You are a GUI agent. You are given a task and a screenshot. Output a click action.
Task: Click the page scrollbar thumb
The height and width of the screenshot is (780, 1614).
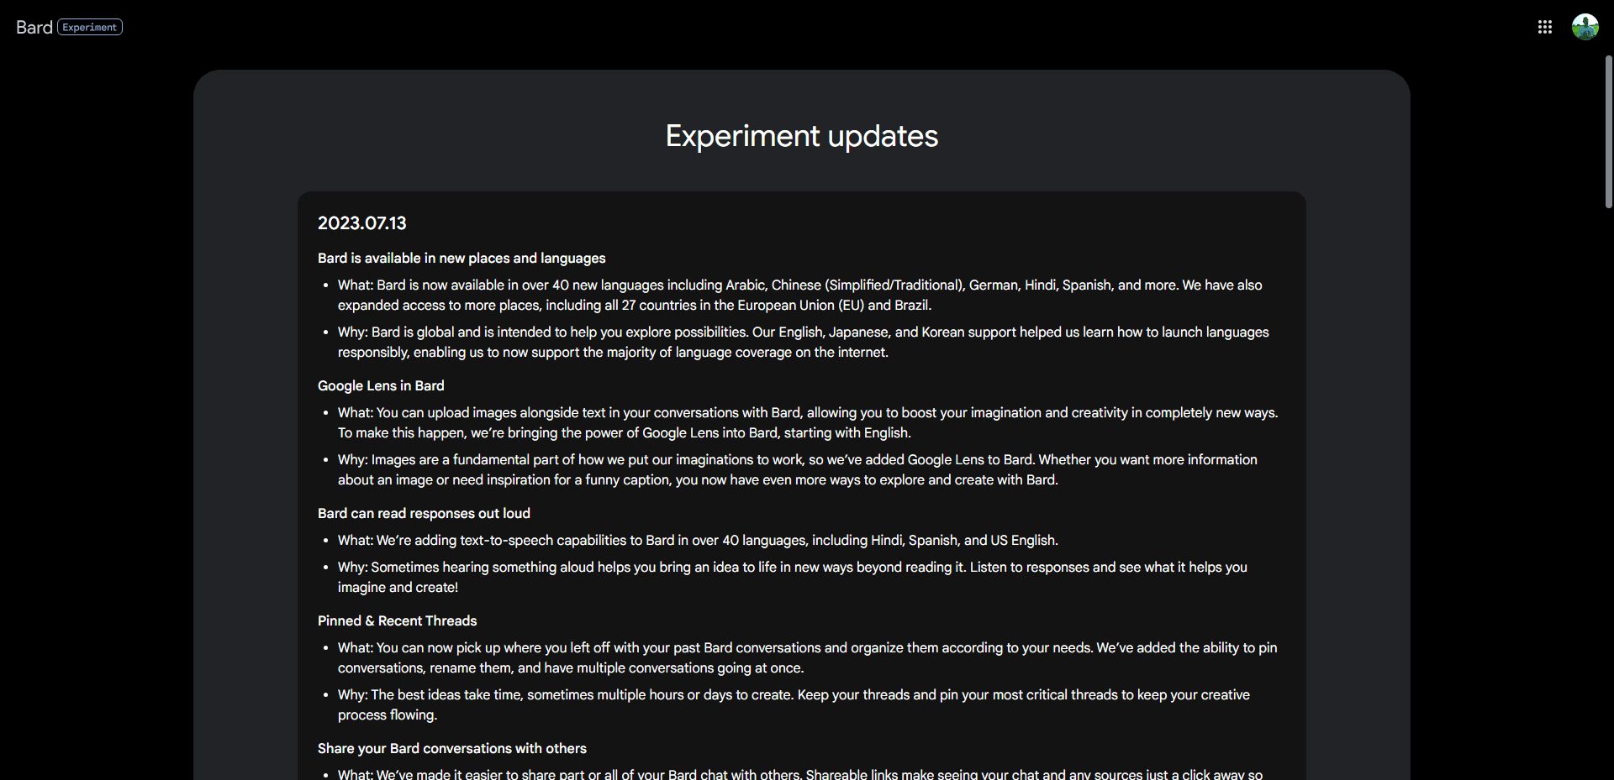click(x=1608, y=131)
